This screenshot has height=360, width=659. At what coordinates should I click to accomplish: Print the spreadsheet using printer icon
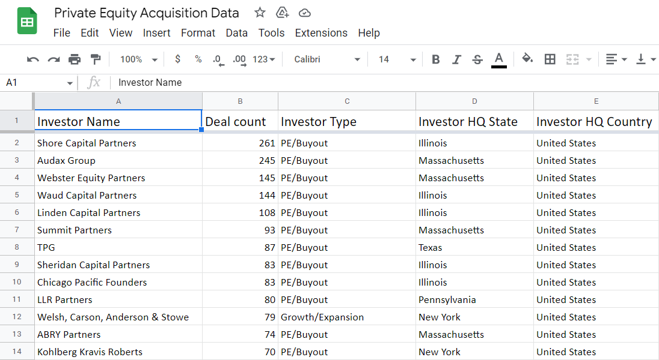75,59
